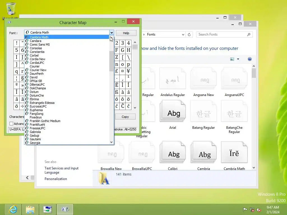Image resolution: width=287 pixels, height=215 pixels.
Task: Select the backslash character cell
Action: (x=128, y=57)
